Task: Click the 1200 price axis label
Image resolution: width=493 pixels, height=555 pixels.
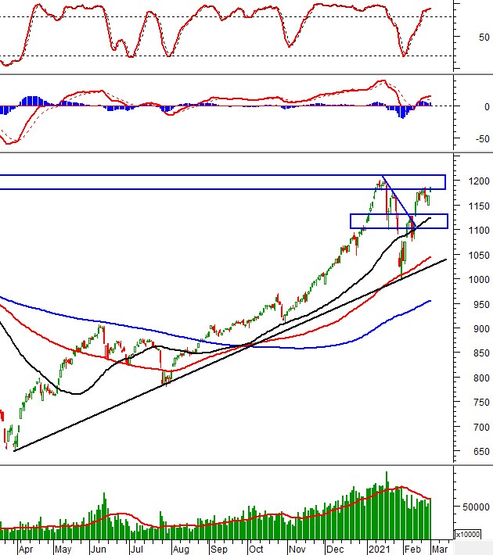Action: [x=479, y=181]
